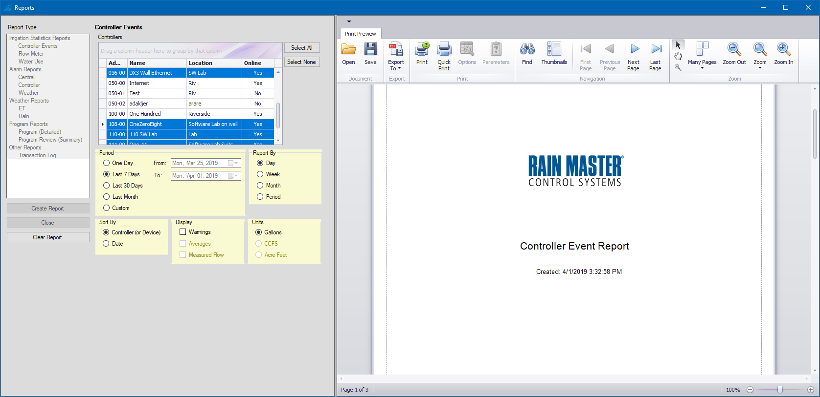
Task: Adjust the status bar zoom slider
Action: 780,390
